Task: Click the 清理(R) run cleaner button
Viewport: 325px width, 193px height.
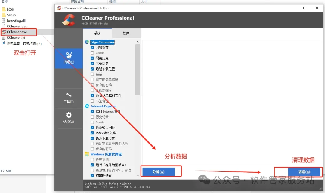Action: 304,172
